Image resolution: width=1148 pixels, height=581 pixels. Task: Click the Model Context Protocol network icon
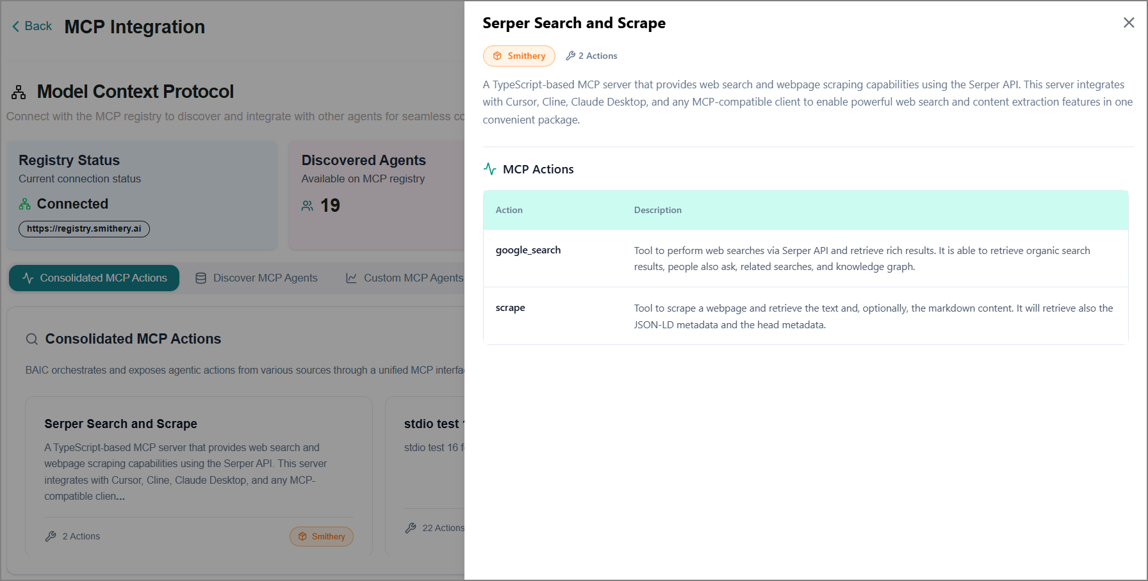[x=19, y=92]
